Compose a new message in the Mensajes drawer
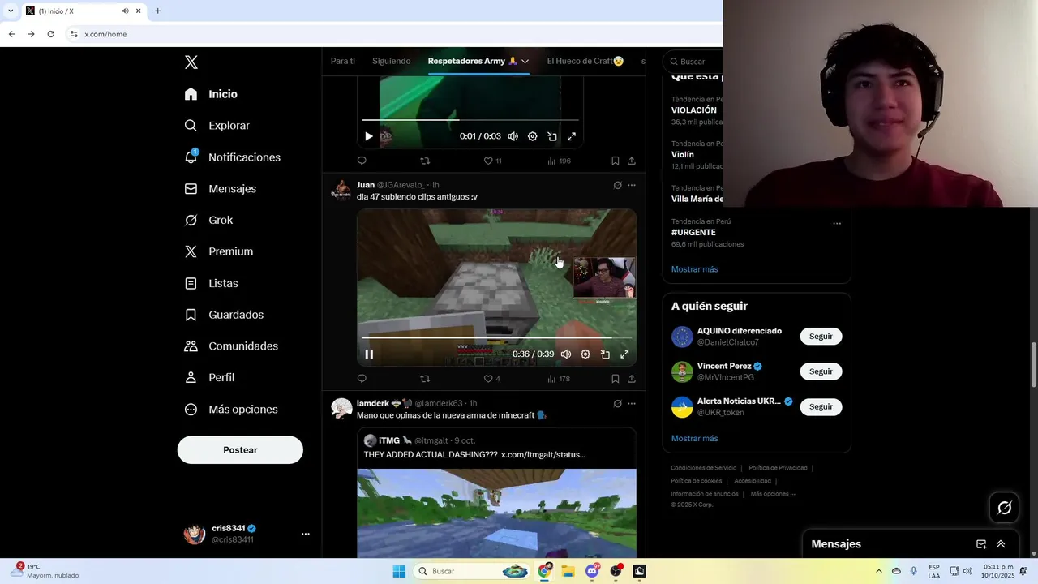The height and width of the screenshot is (584, 1038). [981, 544]
